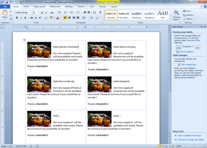207x148 pixels.
Task: Click the previous recipient << button
Action: [179, 47]
